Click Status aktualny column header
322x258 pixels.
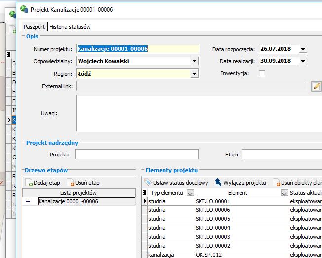tap(306, 193)
